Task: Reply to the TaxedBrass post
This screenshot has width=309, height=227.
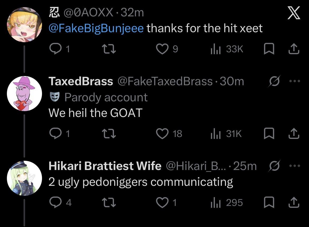Action: (x=55, y=134)
